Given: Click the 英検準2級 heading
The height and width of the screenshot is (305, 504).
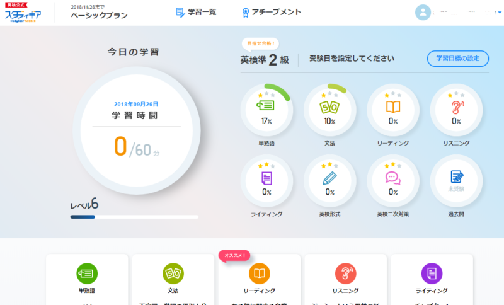Looking at the screenshot, I should [265, 60].
